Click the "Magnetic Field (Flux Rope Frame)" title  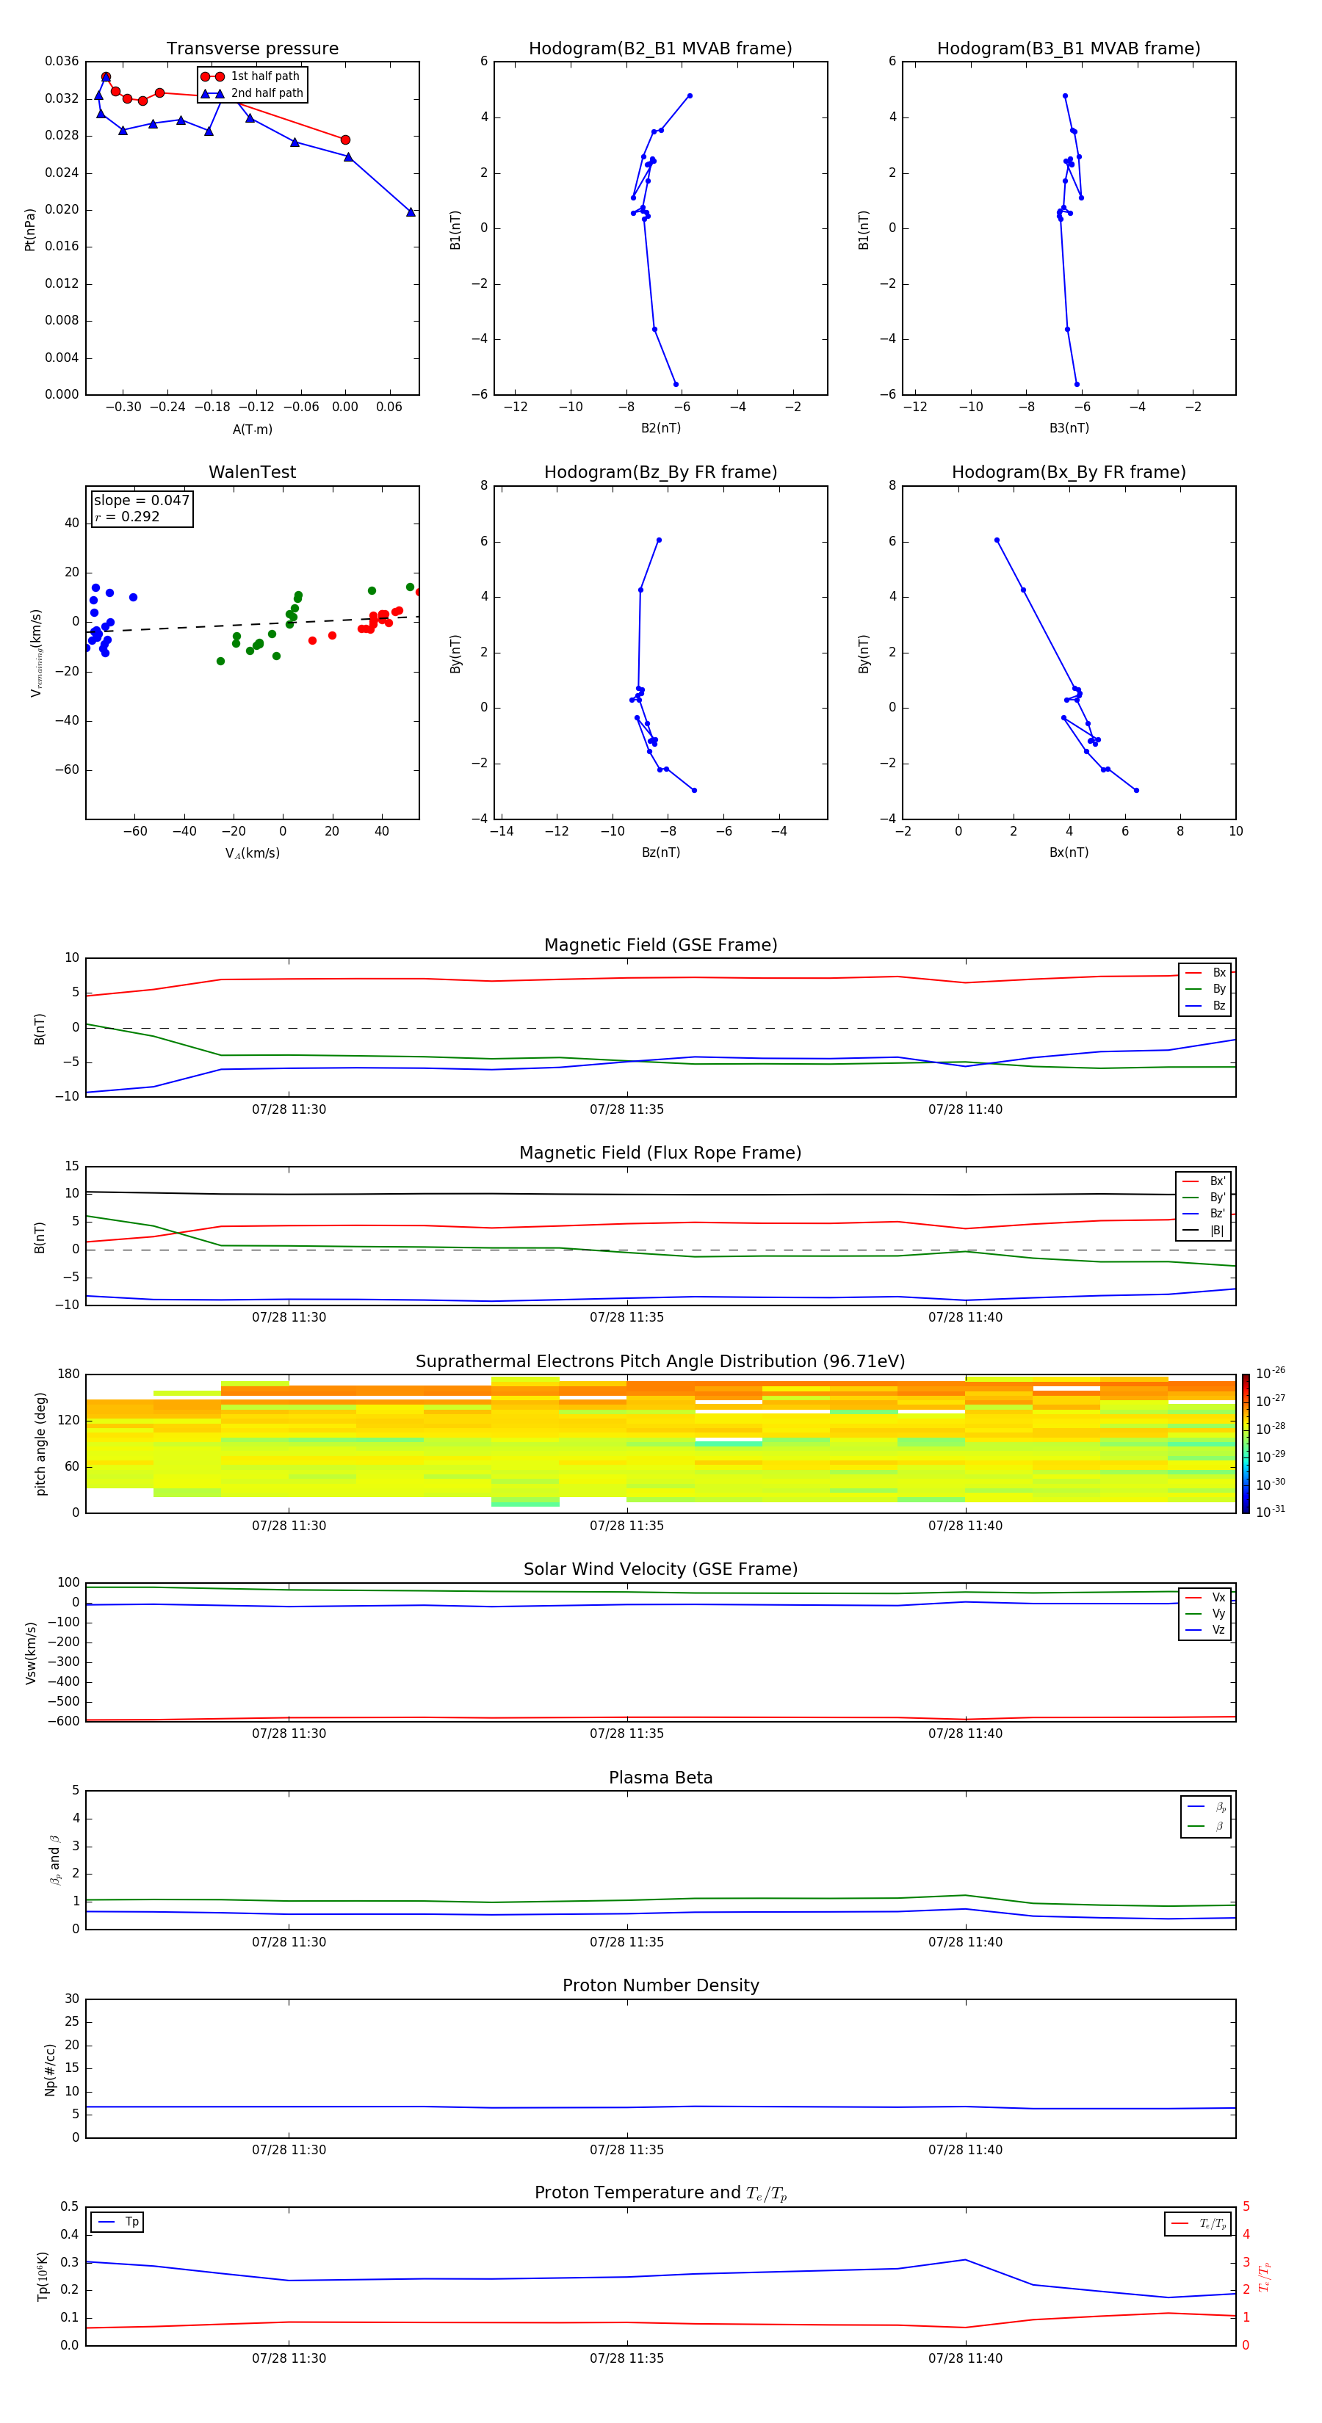pos(660,1153)
